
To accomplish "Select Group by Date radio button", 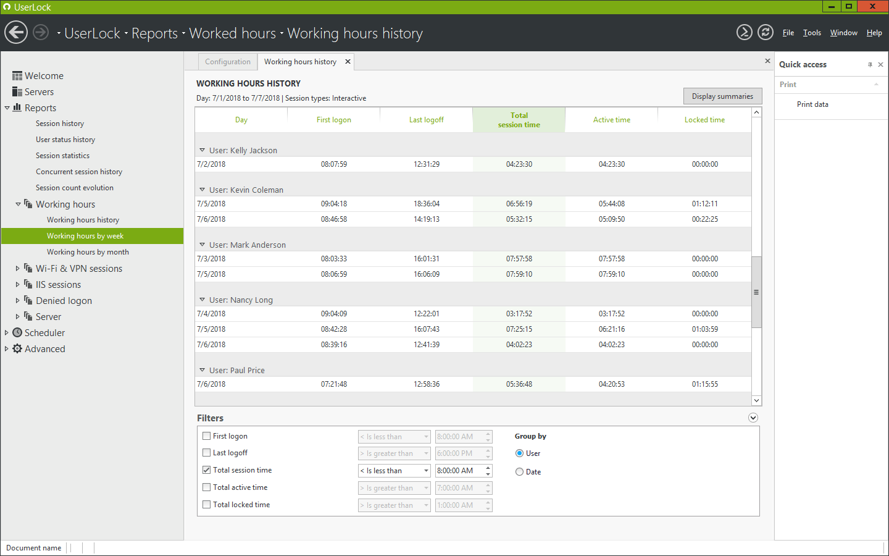I will 519,472.
